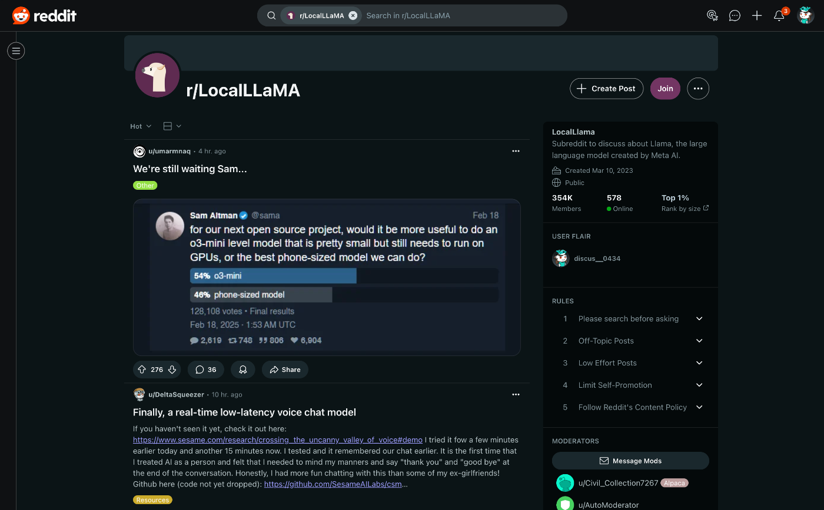Expand the "Limit Self-Promotion" rule
Image resolution: width=824 pixels, height=510 pixels.
click(x=630, y=385)
